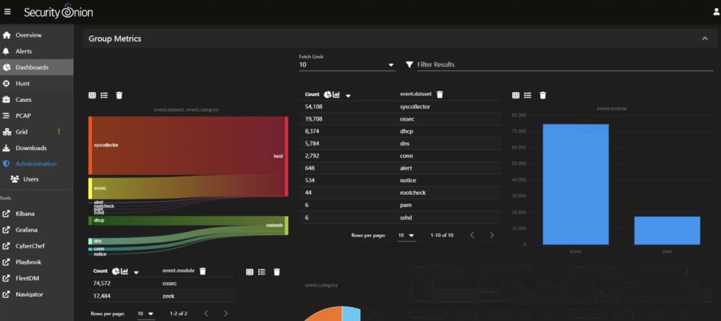This screenshot has width=721, height=321.
Task: Go to previous page of event.module table
Action: (206, 314)
